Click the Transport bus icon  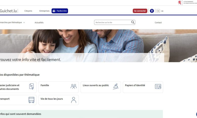click(x=31, y=100)
